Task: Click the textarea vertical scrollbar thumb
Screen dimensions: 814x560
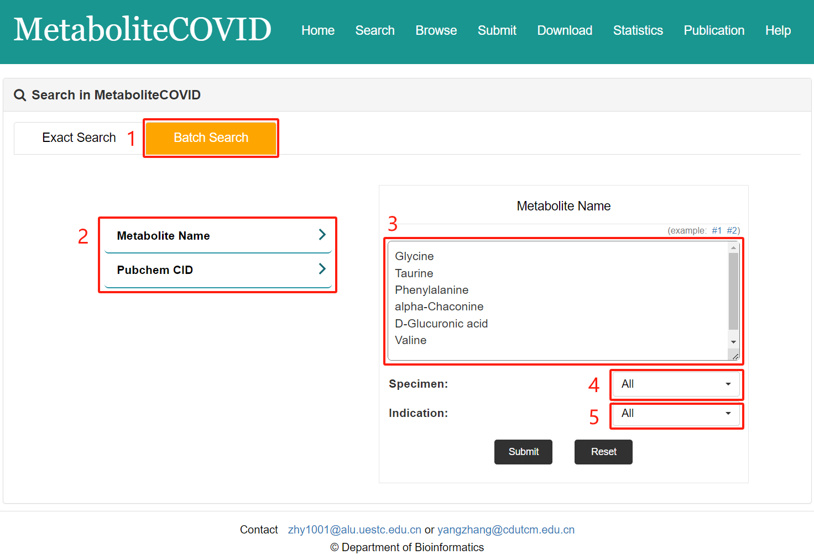Action: pyautogui.click(x=733, y=291)
